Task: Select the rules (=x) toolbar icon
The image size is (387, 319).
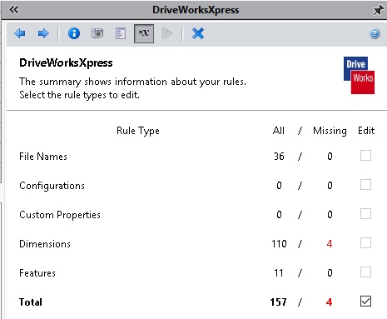Action: (144, 33)
